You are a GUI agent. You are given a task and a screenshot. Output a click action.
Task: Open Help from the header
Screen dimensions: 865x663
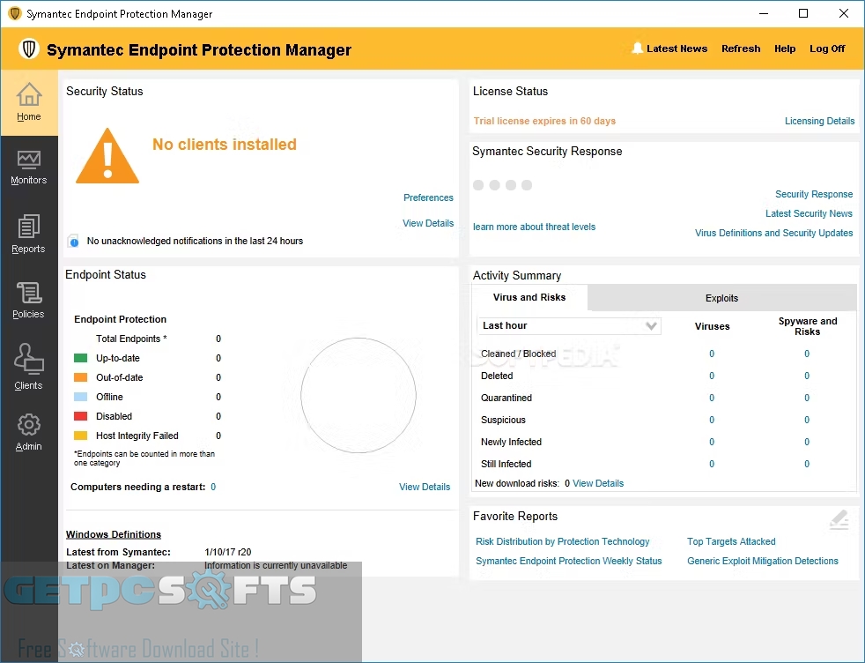(x=785, y=48)
